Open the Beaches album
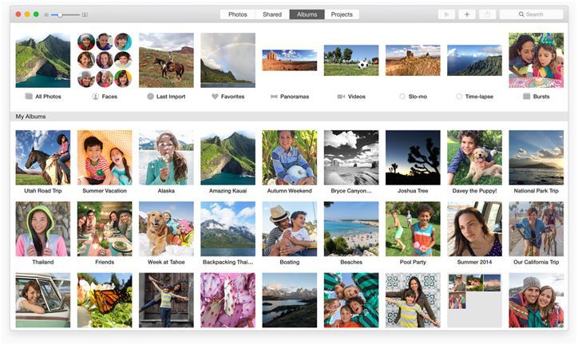 351,229
